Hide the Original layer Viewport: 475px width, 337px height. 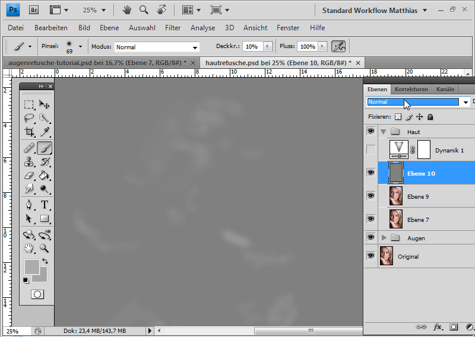click(370, 256)
